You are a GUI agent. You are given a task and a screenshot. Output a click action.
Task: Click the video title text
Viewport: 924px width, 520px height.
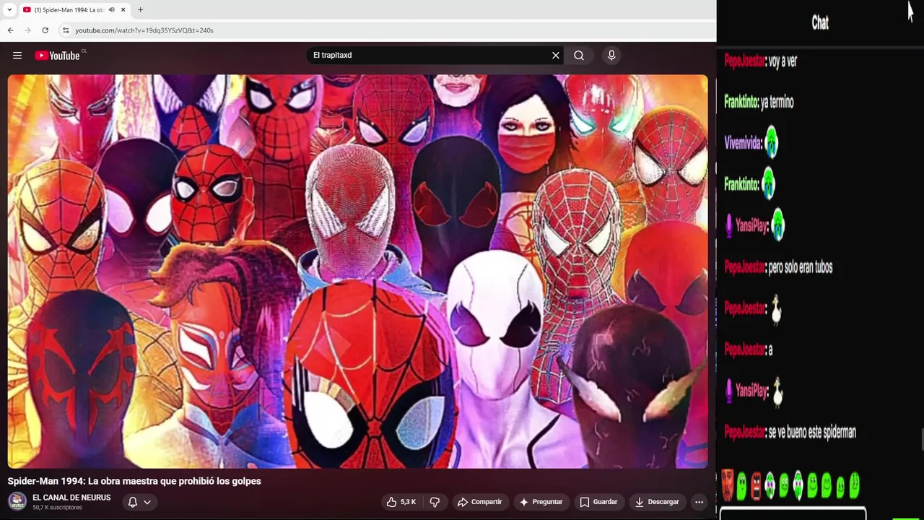pos(134,481)
